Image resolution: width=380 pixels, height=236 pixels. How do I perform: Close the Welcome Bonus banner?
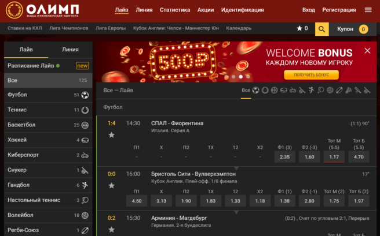coord(367,50)
